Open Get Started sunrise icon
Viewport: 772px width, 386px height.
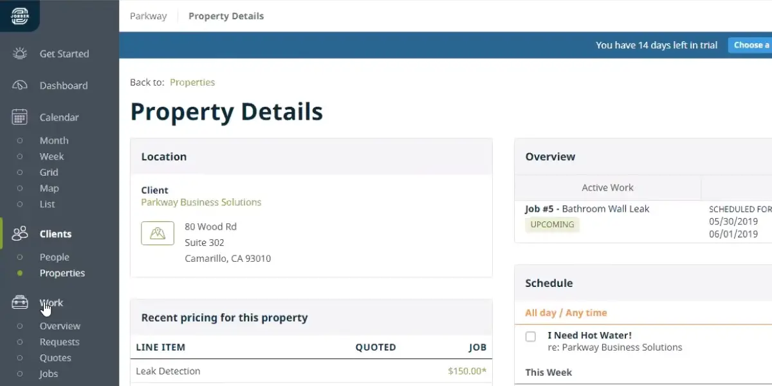pyautogui.click(x=20, y=53)
